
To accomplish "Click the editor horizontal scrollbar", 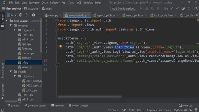I will 90,97.
